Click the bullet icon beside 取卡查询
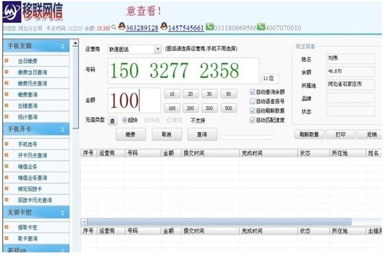 pos(6,238)
